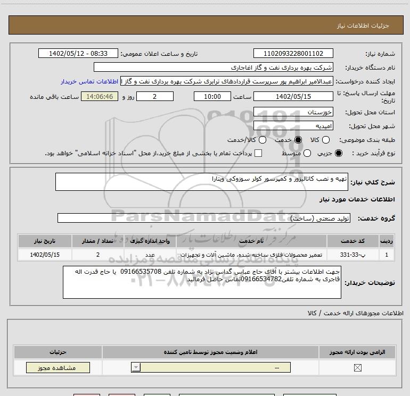Viewport: 410px width, 396px height.
Task: Click the واحد اندازه گیری column header
Action: pos(150,241)
